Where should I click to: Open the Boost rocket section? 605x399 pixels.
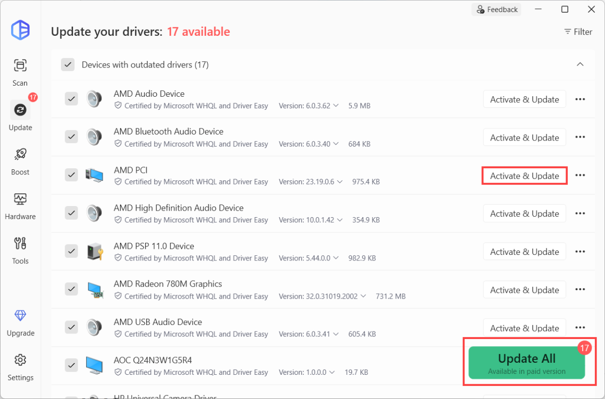click(20, 161)
